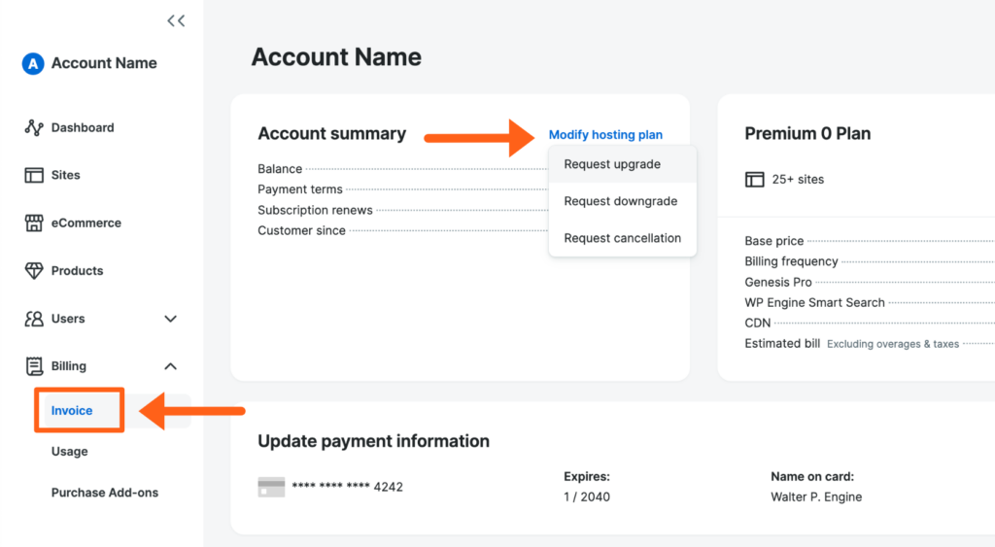This screenshot has height=547, width=995.
Task: Click the Sites layout icon
Action: (x=34, y=176)
